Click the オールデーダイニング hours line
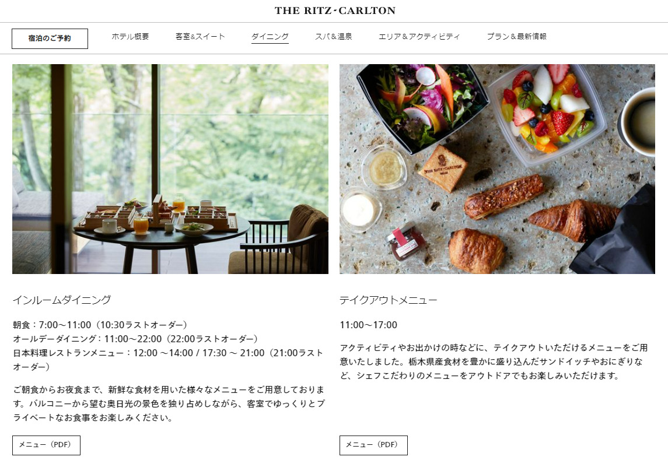Viewport: 668px width, 467px height. [x=135, y=339]
